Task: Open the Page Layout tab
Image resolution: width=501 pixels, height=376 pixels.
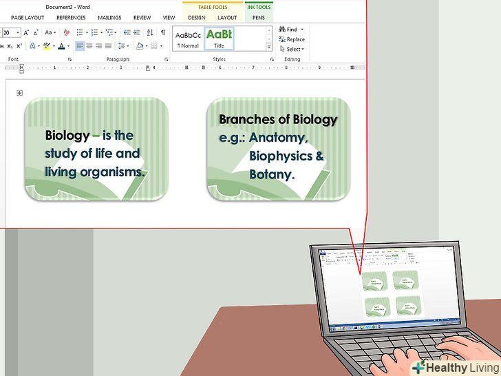Action: click(x=28, y=18)
